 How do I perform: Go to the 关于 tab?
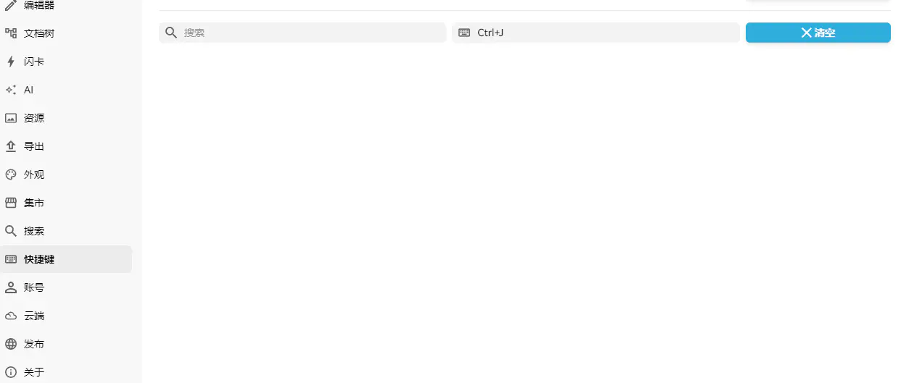pyautogui.click(x=66, y=372)
